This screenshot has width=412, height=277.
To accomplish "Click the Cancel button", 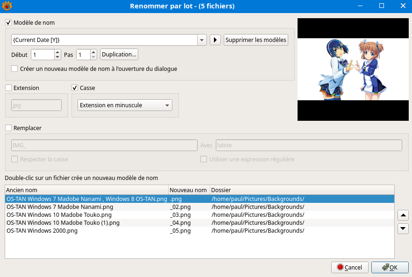I will click(350, 267).
